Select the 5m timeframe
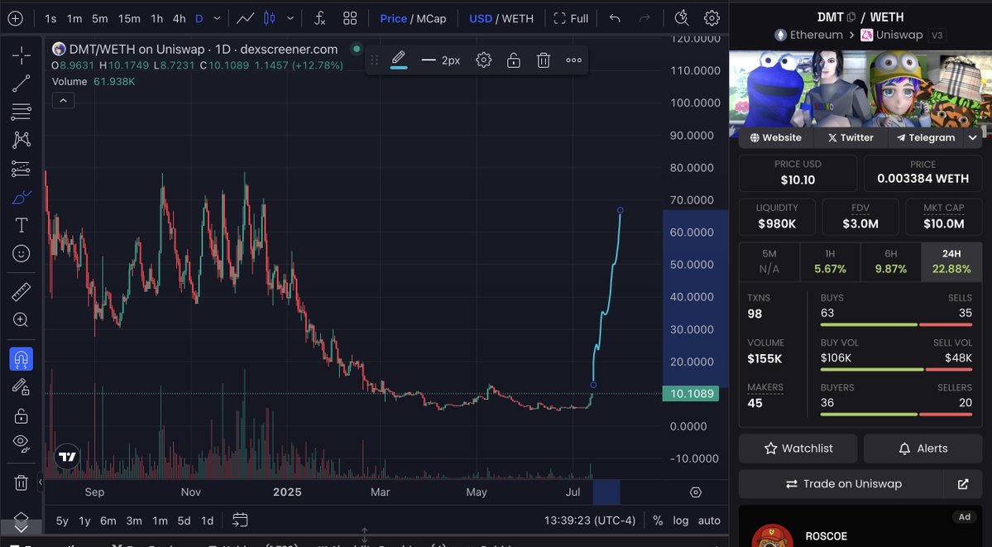992x547 pixels. (x=100, y=18)
